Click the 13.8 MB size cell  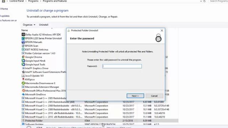click(x=147, y=113)
